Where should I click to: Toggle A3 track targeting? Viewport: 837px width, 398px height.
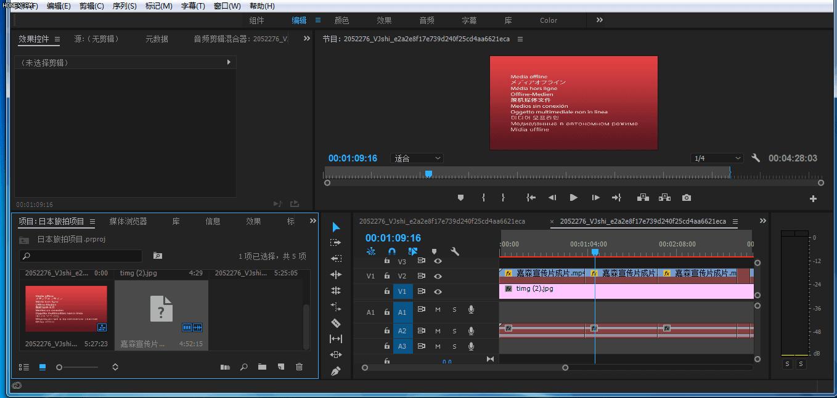click(x=402, y=346)
